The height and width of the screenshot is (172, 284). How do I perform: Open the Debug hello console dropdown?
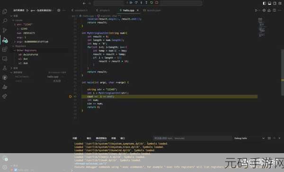(x=249, y=138)
